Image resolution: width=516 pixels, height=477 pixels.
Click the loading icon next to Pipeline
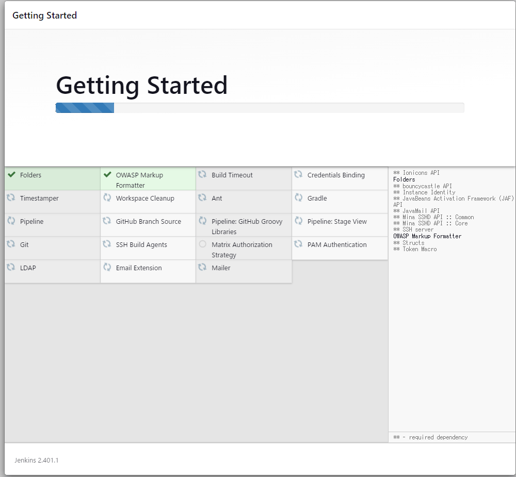11,221
